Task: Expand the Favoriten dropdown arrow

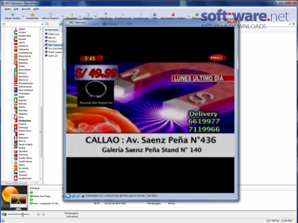Action: click(x=80, y=17)
